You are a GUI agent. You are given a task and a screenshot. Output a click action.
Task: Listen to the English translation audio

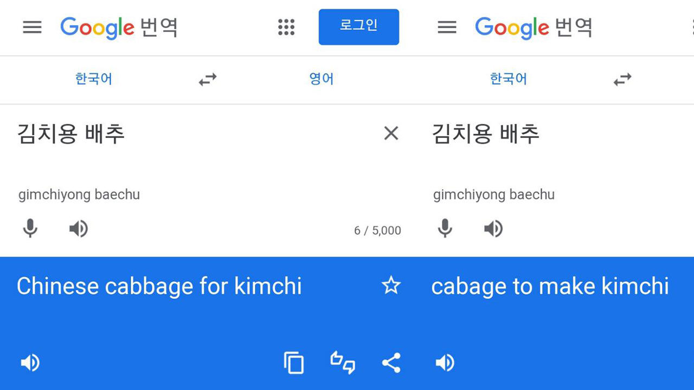[x=30, y=363]
